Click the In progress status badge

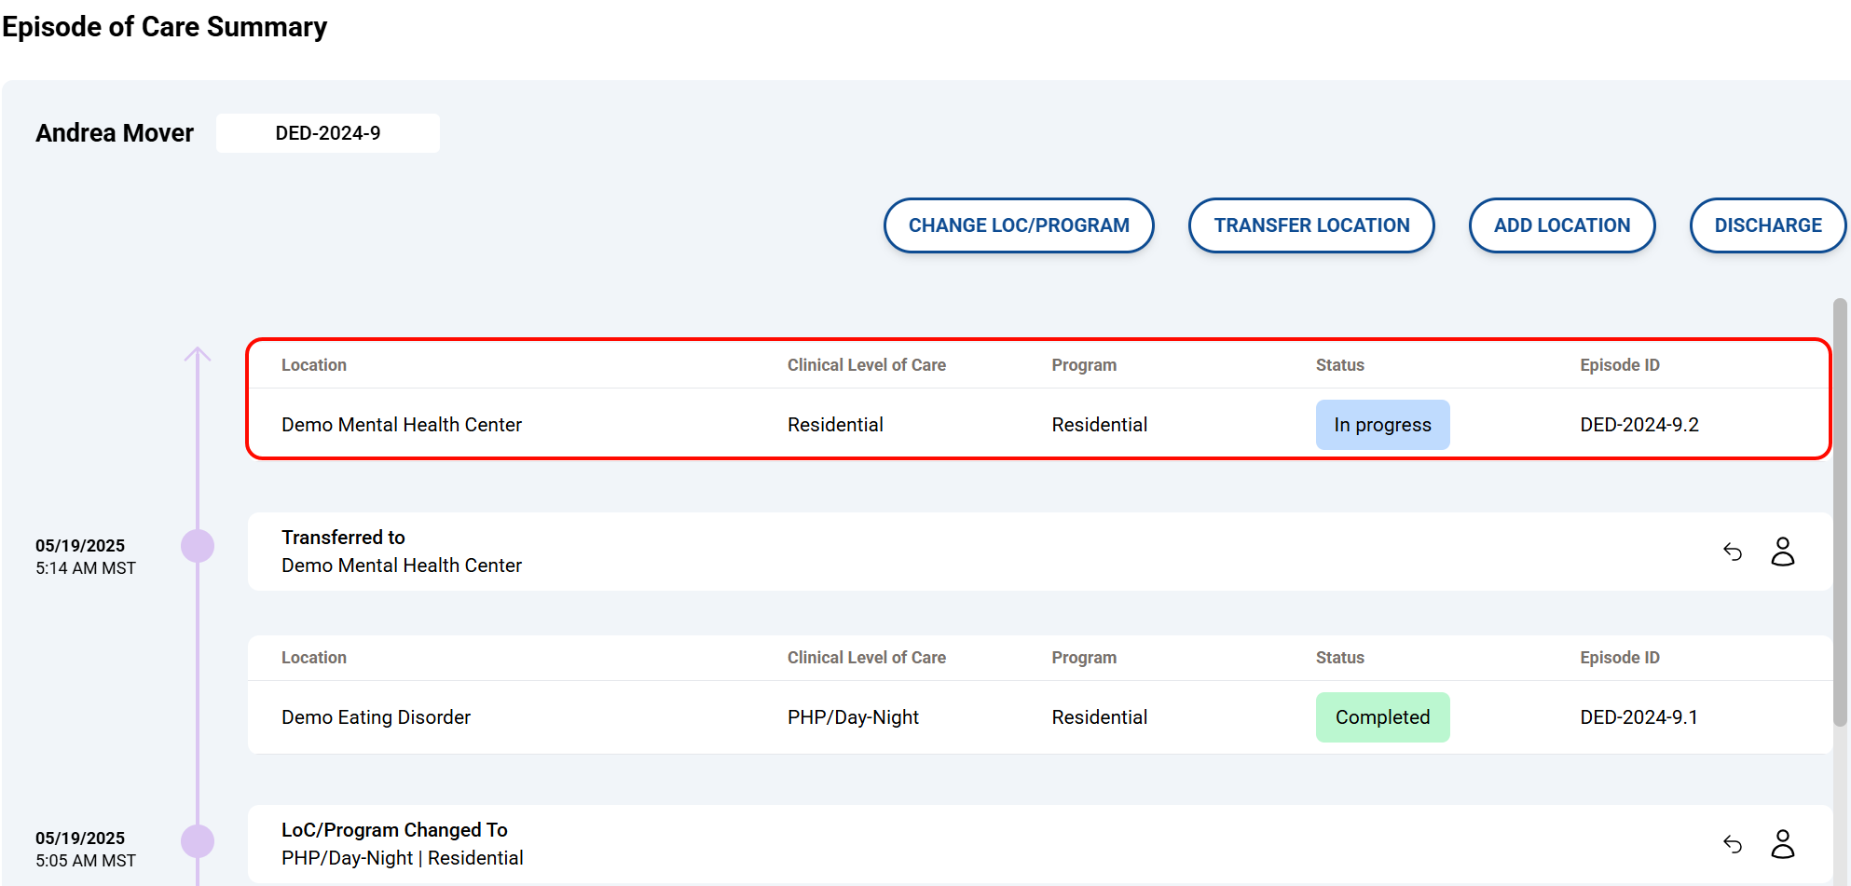coord(1382,425)
